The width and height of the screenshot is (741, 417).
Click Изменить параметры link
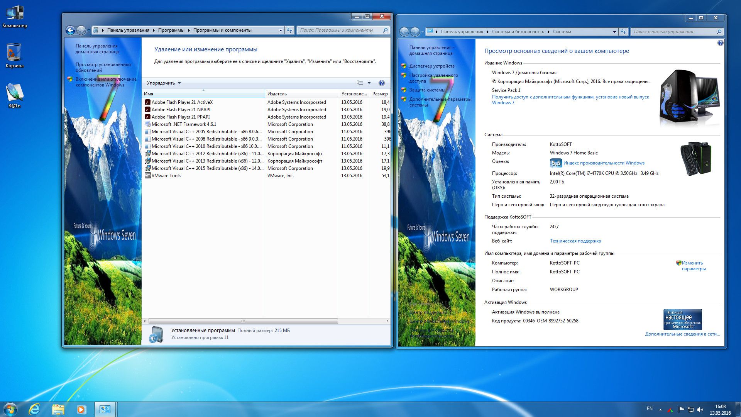(x=694, y=266)
